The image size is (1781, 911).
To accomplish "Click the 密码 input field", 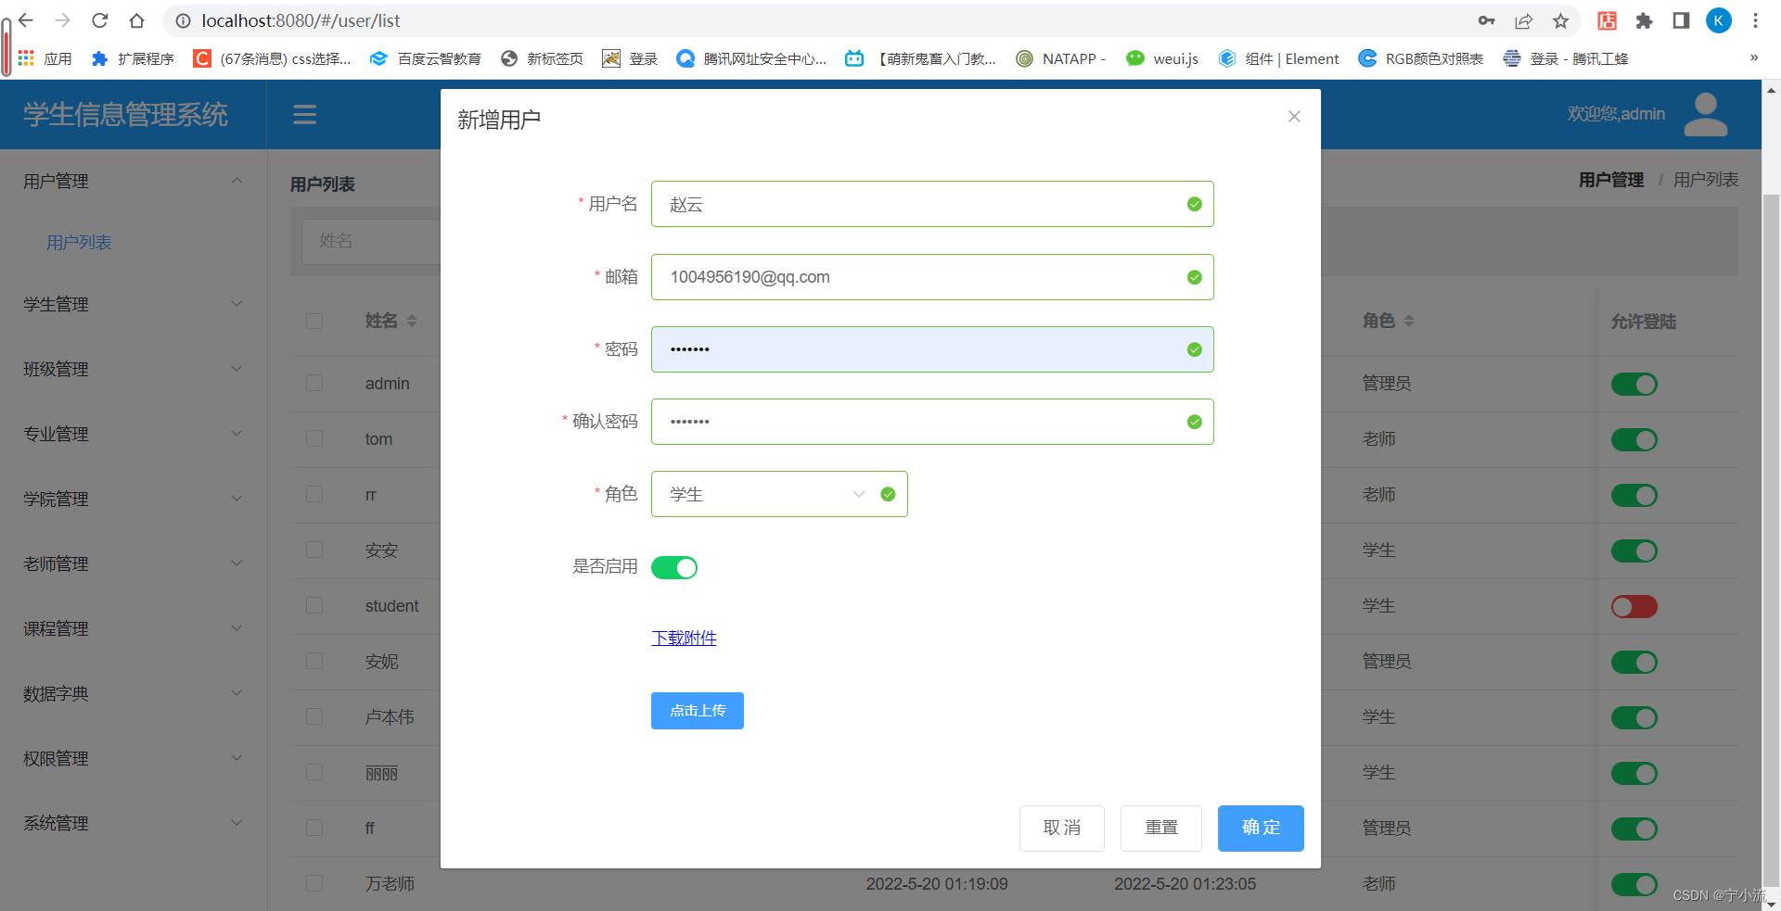I will point(932,349).
